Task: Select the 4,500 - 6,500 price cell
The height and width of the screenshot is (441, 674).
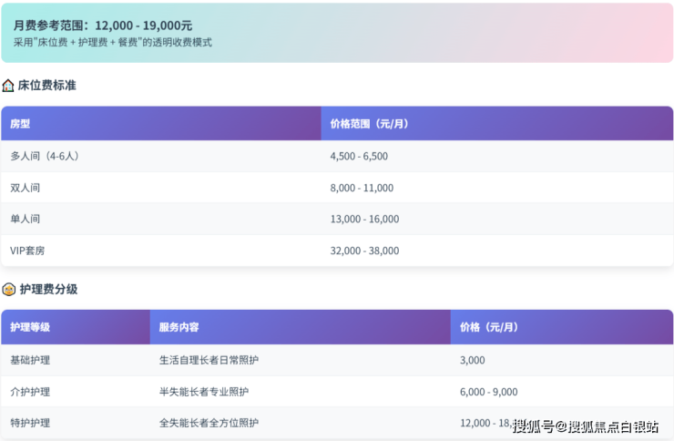Action: [359, 156]
